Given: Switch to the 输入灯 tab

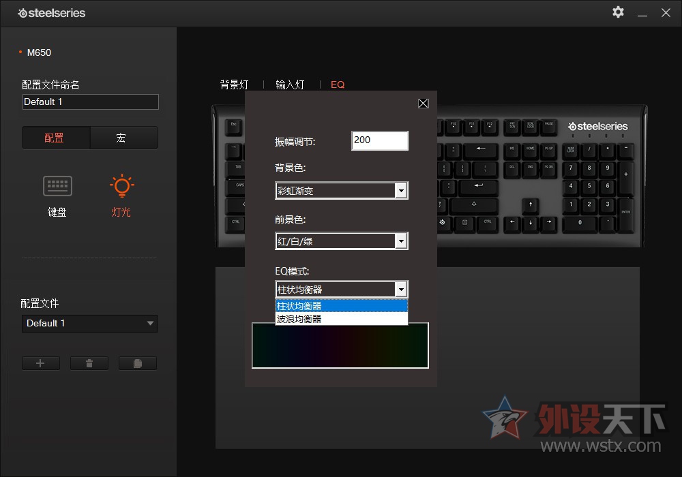Looking at the screenshot, I should click(x=289, y=84).
